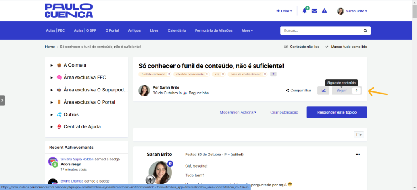The width and height of the screenshot is (417, 190).
Task: Expand the Outros category
Action: coord(52,115)
